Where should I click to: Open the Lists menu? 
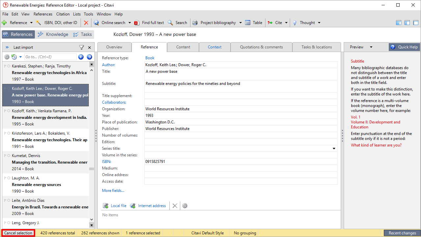tap(77, 14)
